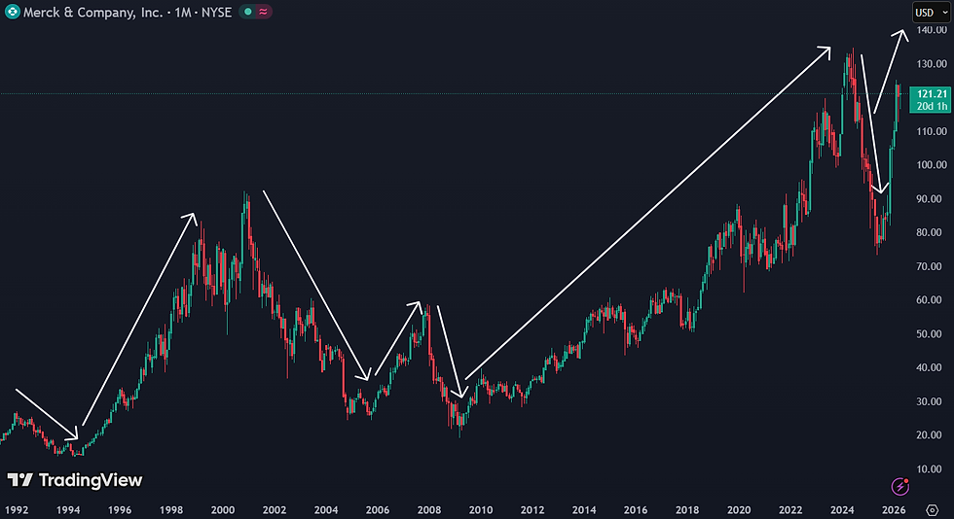
Task: Click the 80.00 price axis label
Action: point(929,232)
